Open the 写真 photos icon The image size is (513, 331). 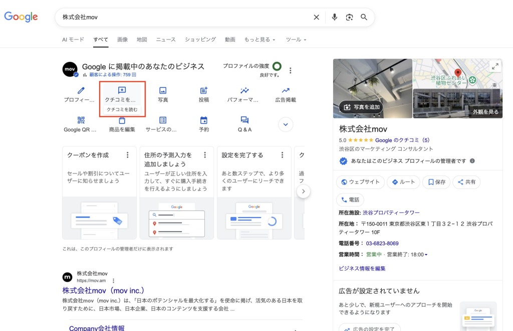pyautogui.click(x=163, y=90)
